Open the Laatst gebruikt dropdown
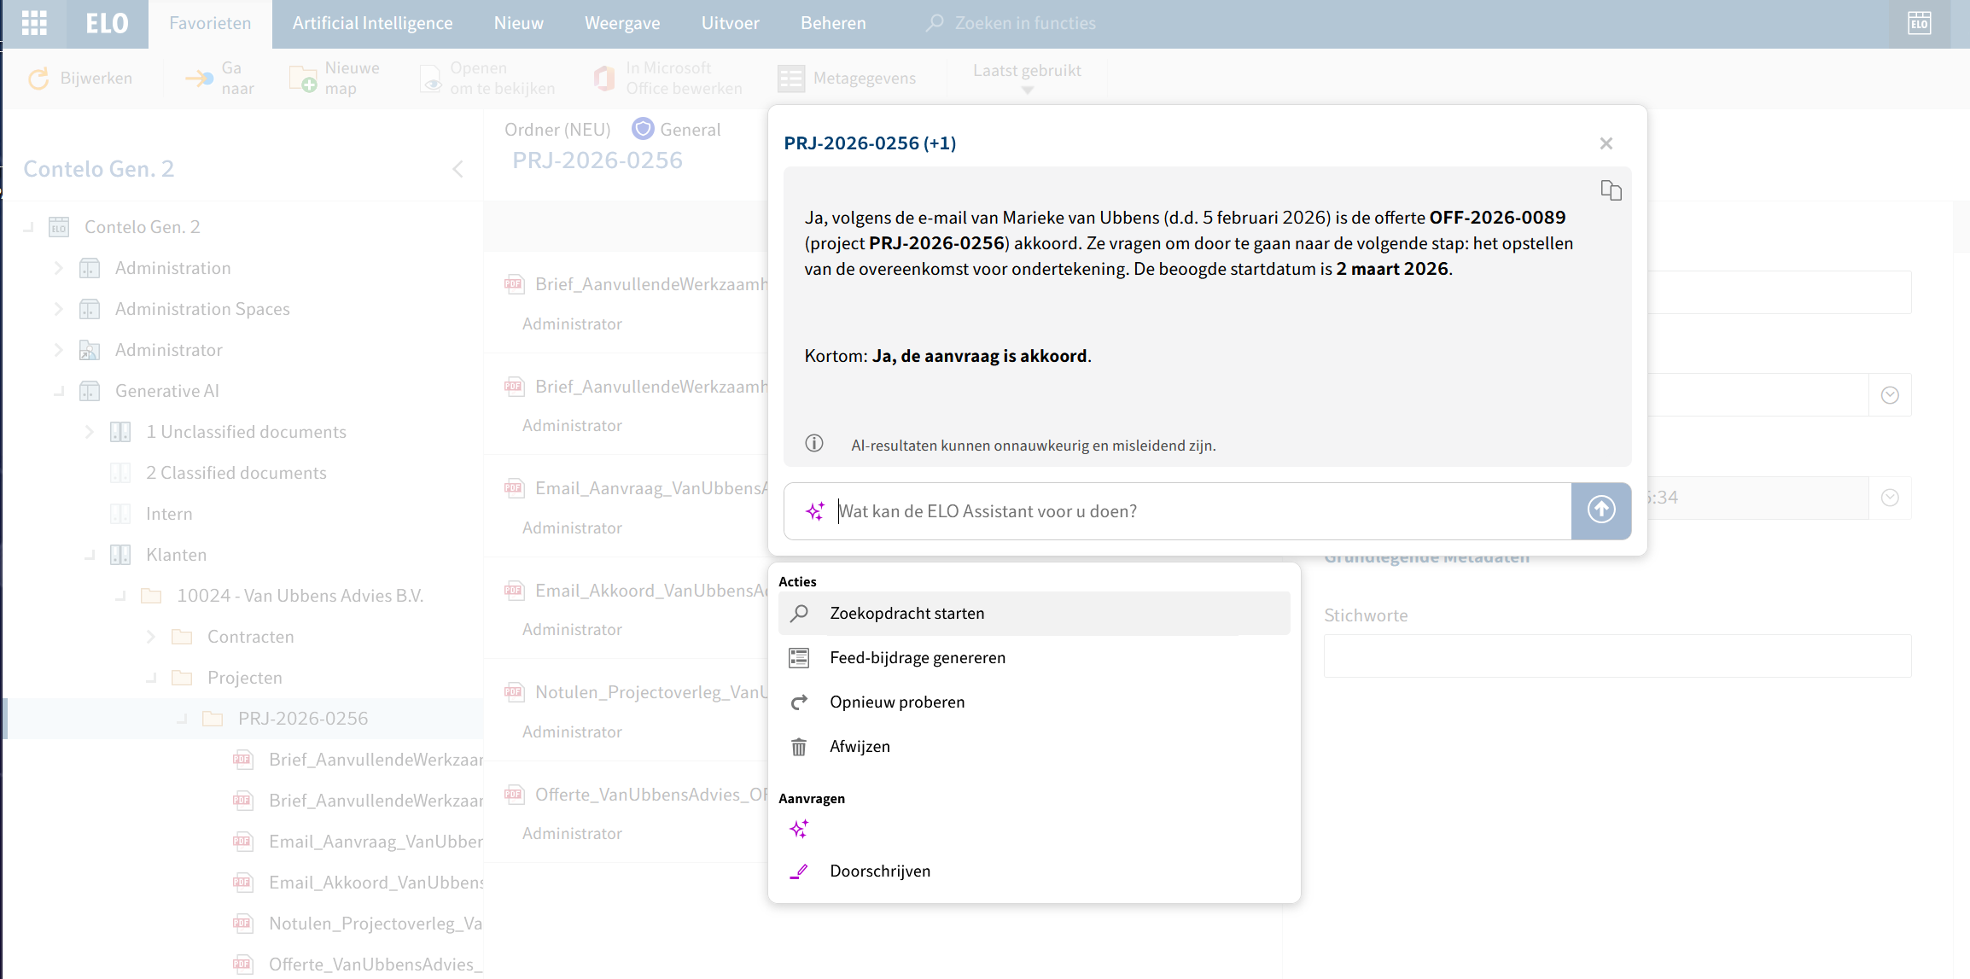The width and height of the screenshot is (1970, 979). click(x=1027, y=79)
